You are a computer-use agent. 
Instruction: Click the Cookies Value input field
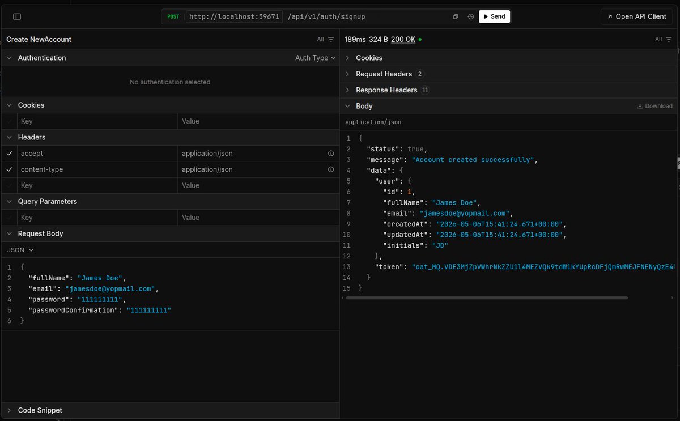(258, 121)
